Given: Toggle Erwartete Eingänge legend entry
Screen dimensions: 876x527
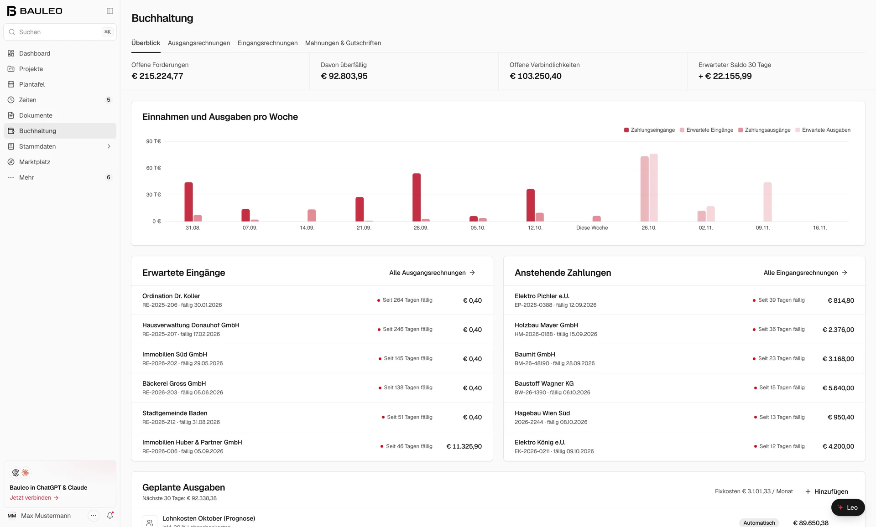Looking at the screenshot, I should (x=706, y=130).
